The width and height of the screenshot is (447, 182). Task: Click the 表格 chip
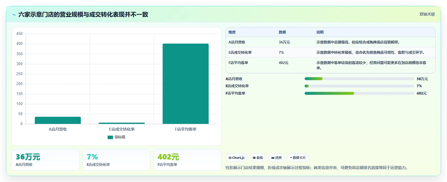click(258, 158)
